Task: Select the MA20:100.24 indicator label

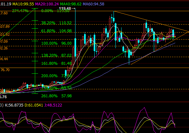Action: point(47,4)
